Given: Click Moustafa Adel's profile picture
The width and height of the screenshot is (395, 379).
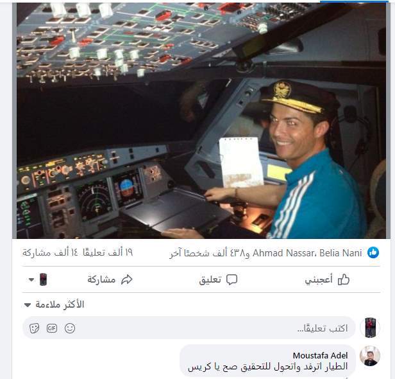Looking at the screenshot, I should click(370, 356).
